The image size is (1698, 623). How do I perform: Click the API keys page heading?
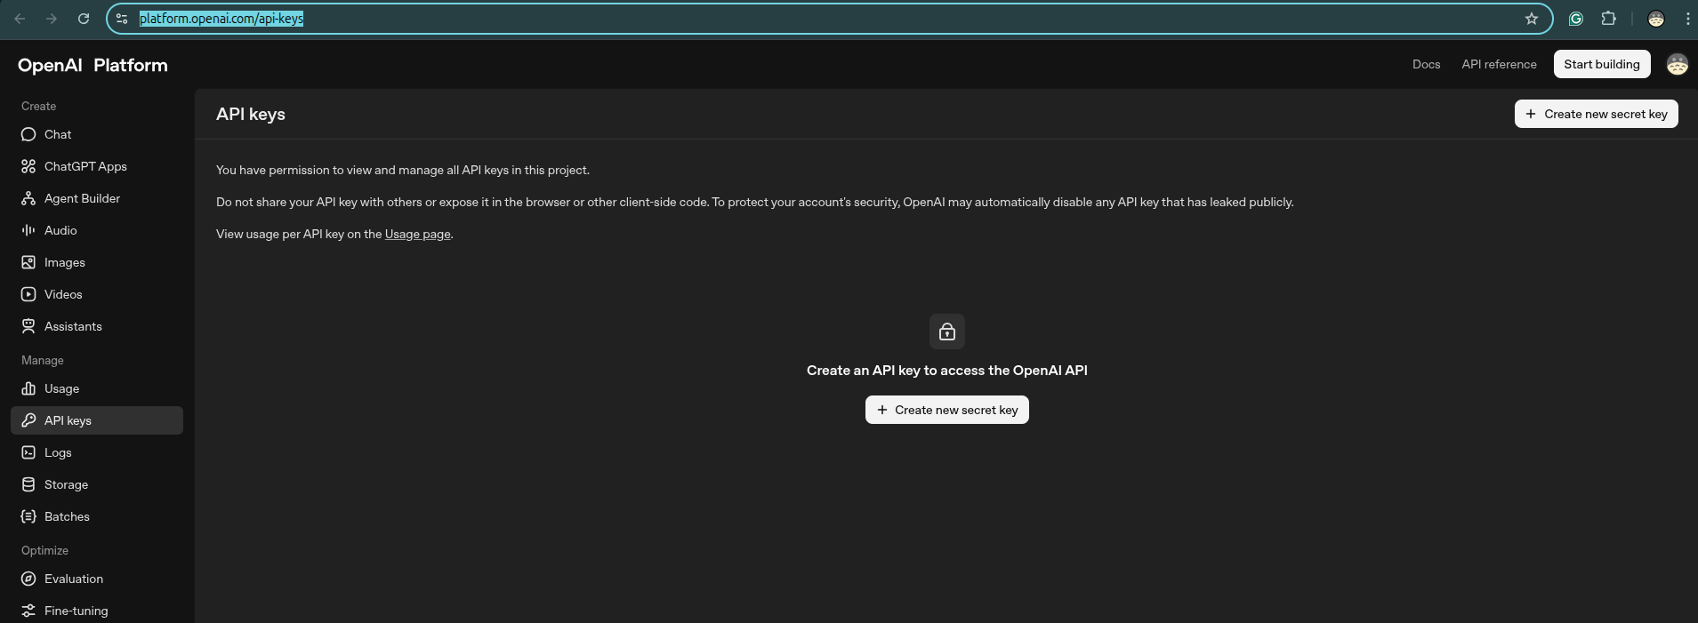click(x=251, y=114)
